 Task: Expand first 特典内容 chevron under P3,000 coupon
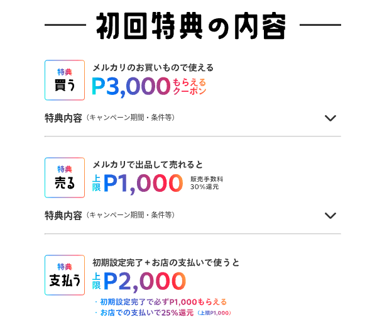330,118
